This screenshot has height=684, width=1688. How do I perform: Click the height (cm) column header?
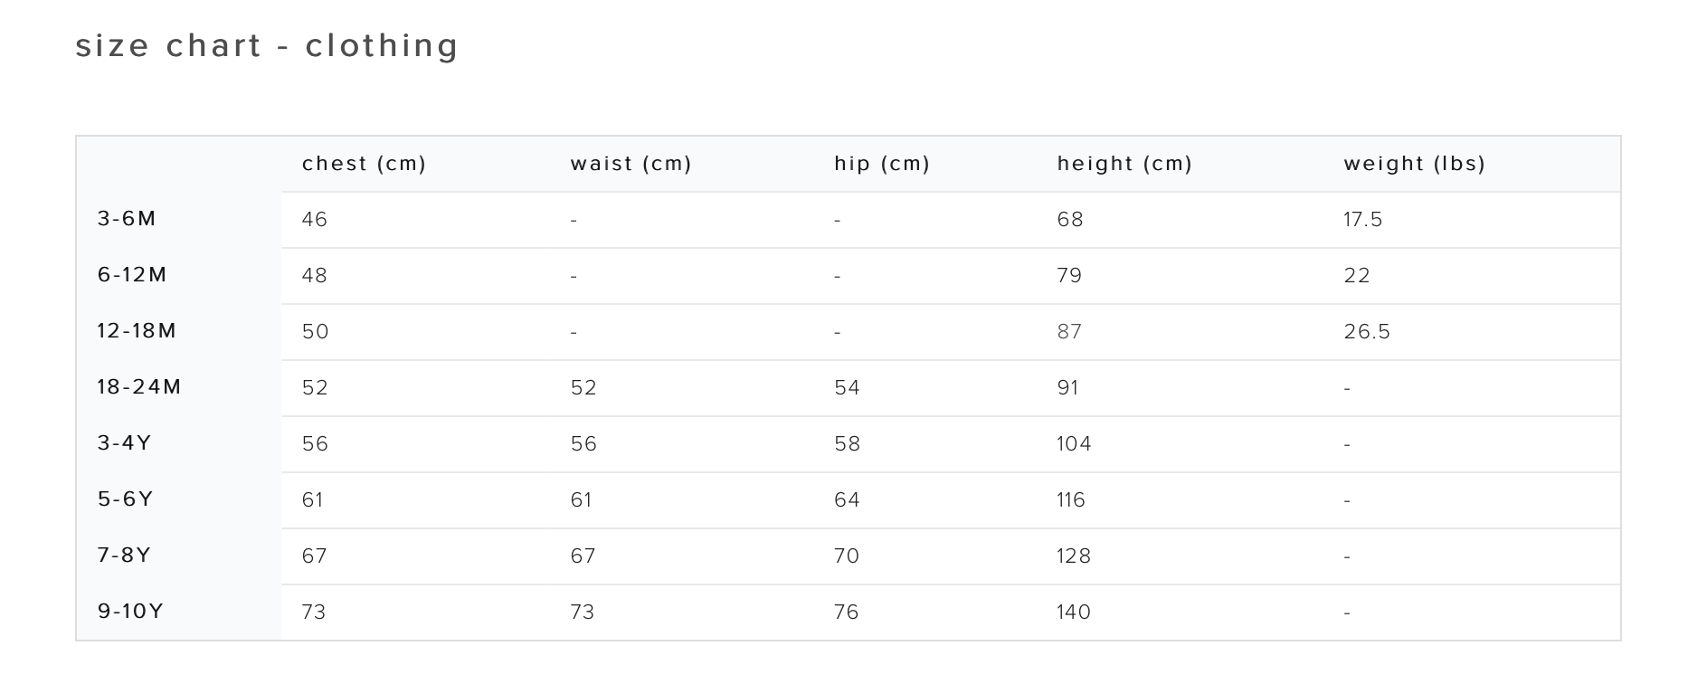point(1124,164)
